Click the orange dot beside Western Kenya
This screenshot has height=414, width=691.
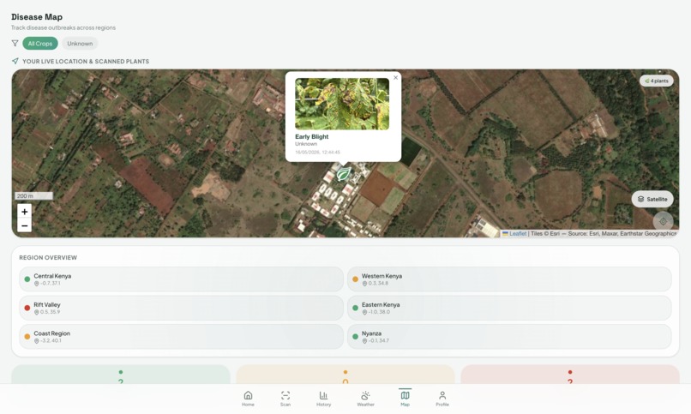355,279
